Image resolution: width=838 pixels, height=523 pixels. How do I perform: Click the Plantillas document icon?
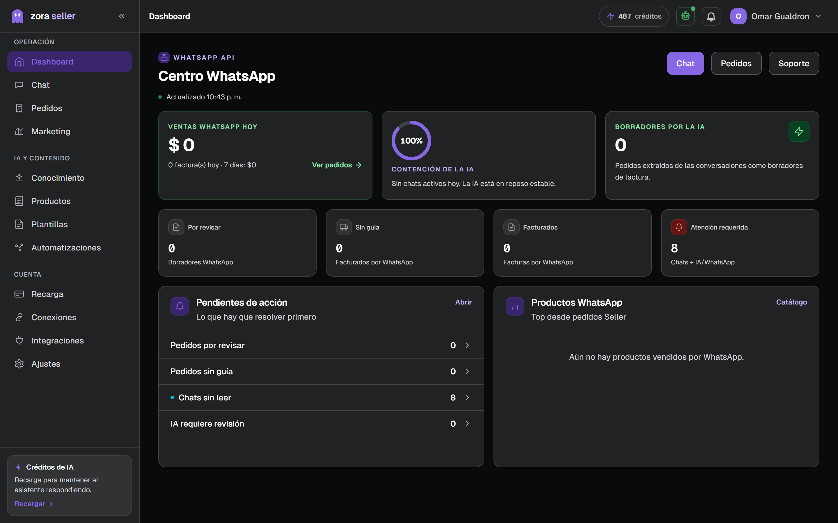click(19, 224)
